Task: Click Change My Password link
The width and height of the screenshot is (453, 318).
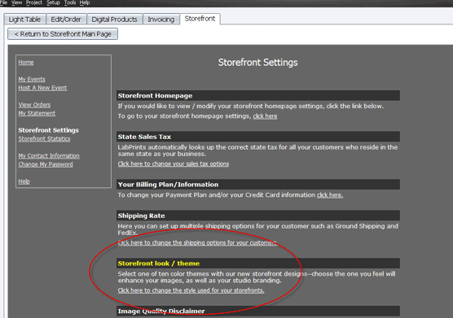Action: (x=46, y=164)
